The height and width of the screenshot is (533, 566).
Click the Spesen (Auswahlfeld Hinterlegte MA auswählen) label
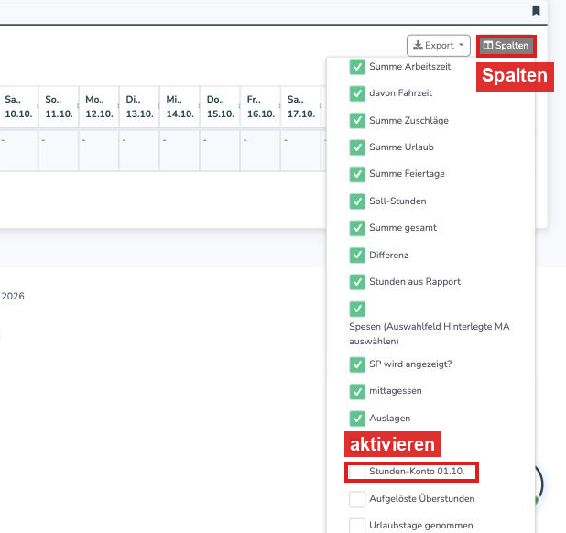[x=430, y=333]
